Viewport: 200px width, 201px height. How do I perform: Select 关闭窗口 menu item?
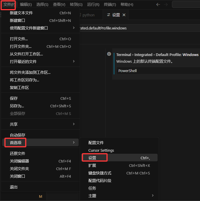click(x=40, y=176)
